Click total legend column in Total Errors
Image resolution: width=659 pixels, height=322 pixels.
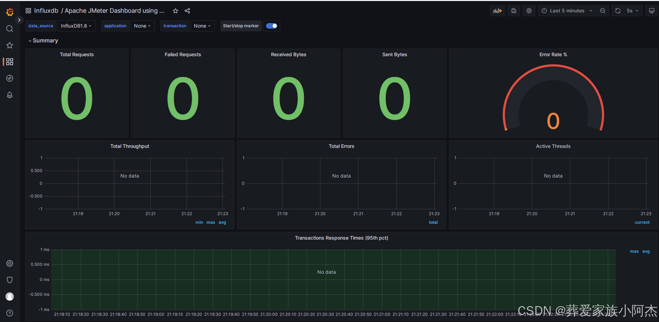point(433,222)
